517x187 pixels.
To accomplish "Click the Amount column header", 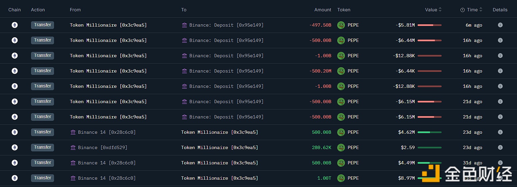I will coord(323,10).
